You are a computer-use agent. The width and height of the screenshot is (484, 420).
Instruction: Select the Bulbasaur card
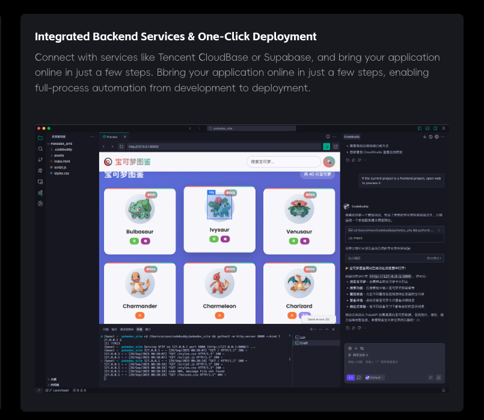tap(140, 221)
